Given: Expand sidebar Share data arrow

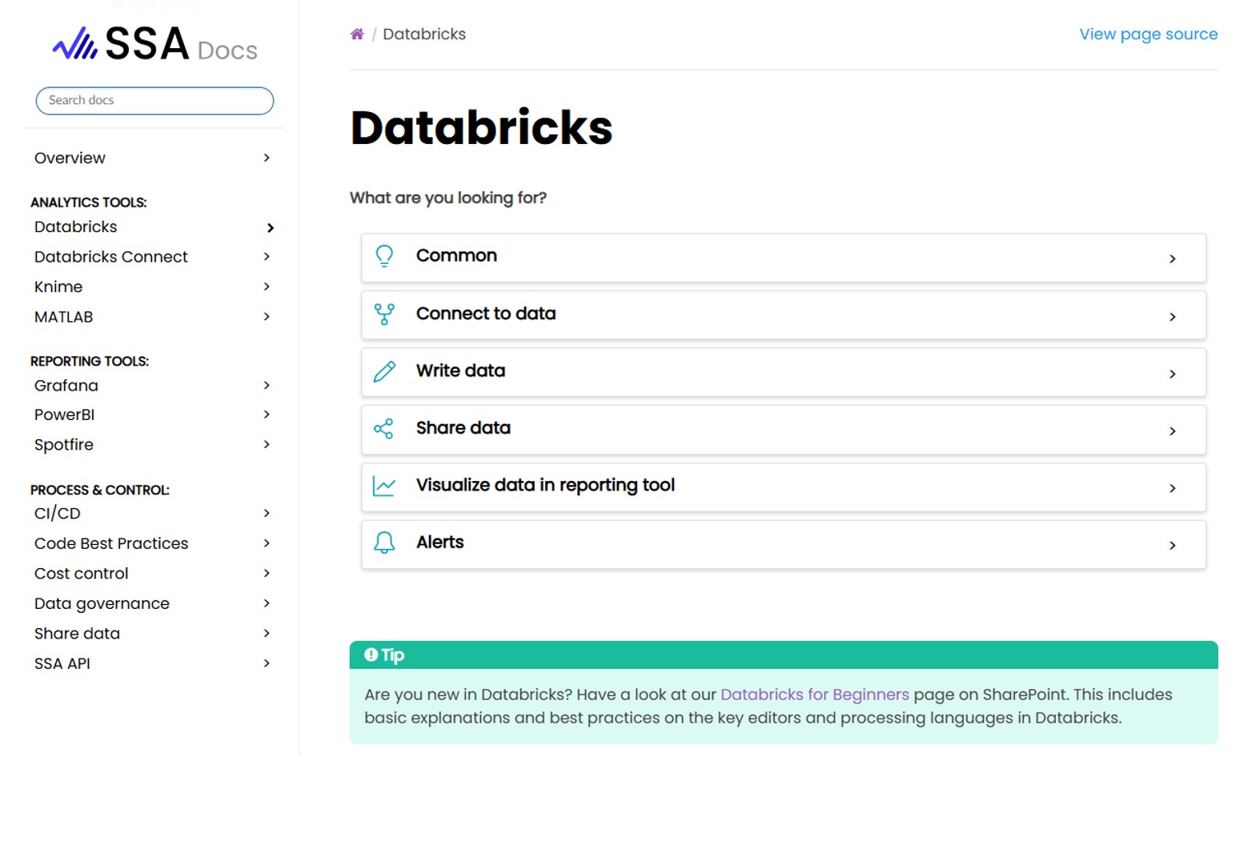Looking at the screenshot, I should pyautogui.click(x=267, y=634).
